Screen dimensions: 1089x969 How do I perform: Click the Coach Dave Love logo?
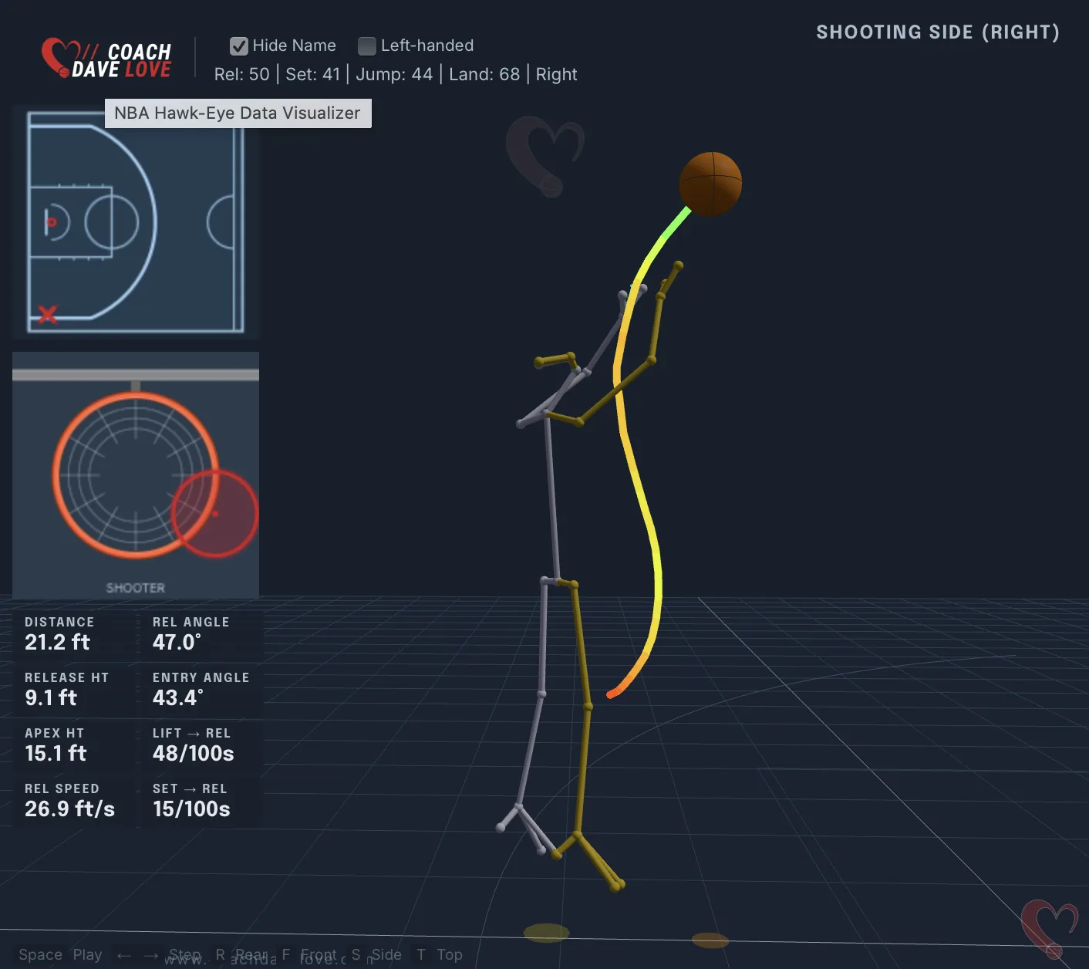pyautogui.click(x=106, y=59)
